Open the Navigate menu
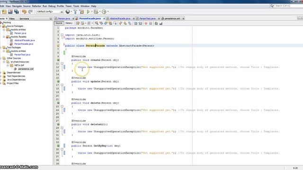The image size is (303, 170). 17,6
